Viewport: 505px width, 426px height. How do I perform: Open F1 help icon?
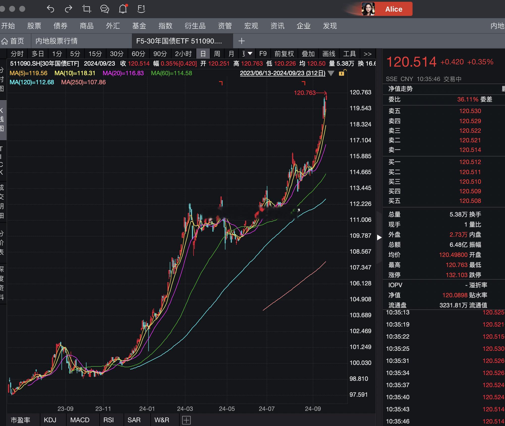point(141,9)
